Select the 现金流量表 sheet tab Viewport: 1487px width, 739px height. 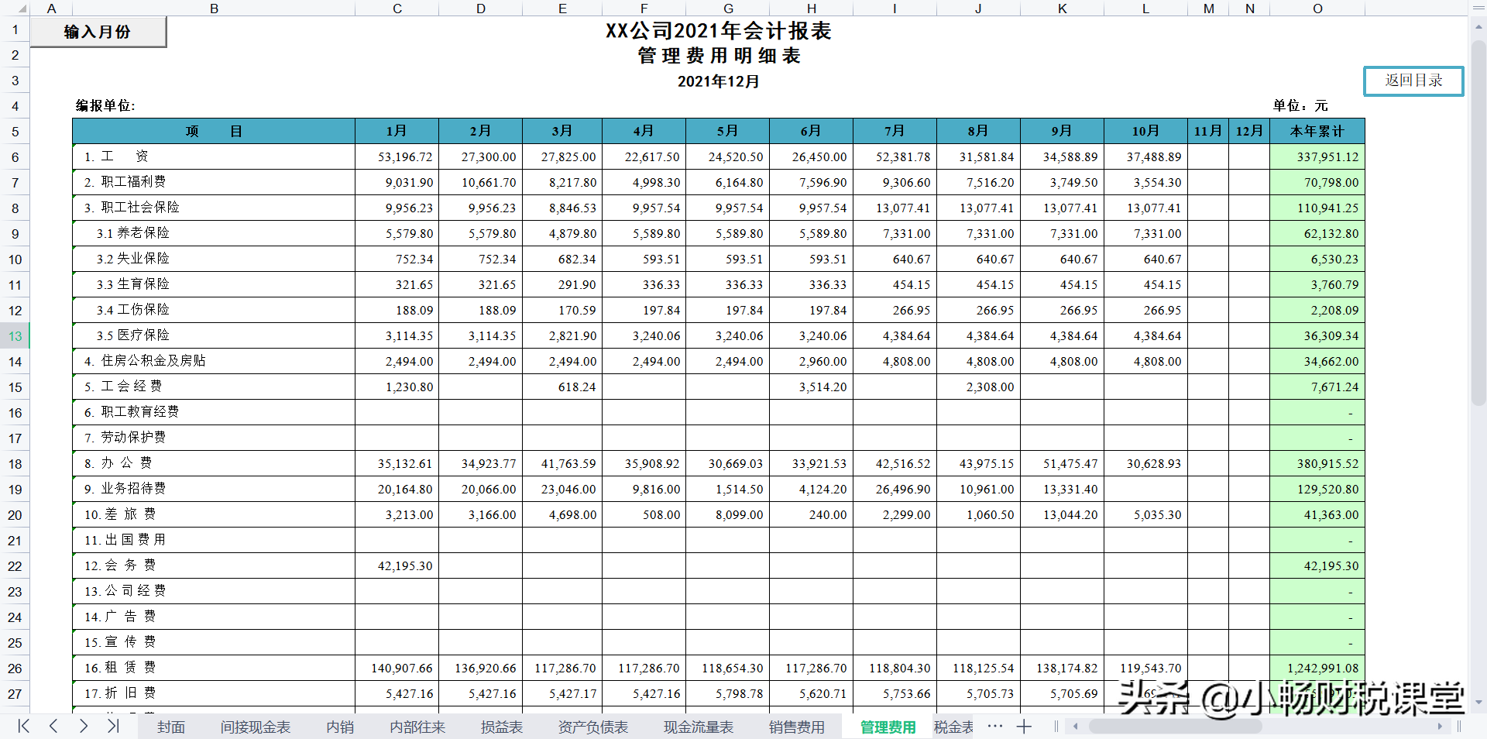(697, 727)
